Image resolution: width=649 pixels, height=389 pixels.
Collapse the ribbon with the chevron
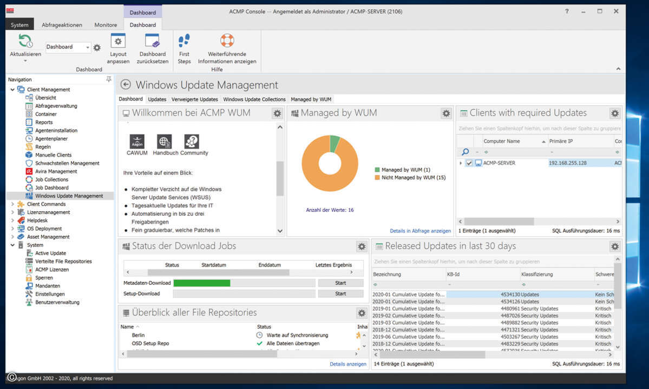pos(618,69)
